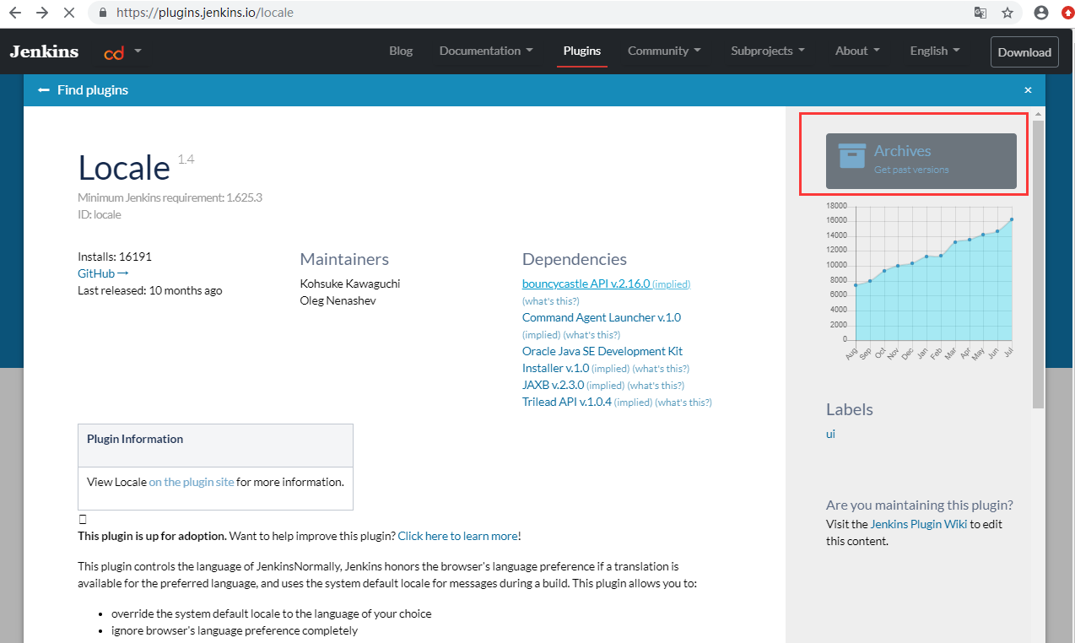1075x643 pixels.
Task: Click the Installs: 16191 text
Action: pyautogui.click(x=115, y=257)
